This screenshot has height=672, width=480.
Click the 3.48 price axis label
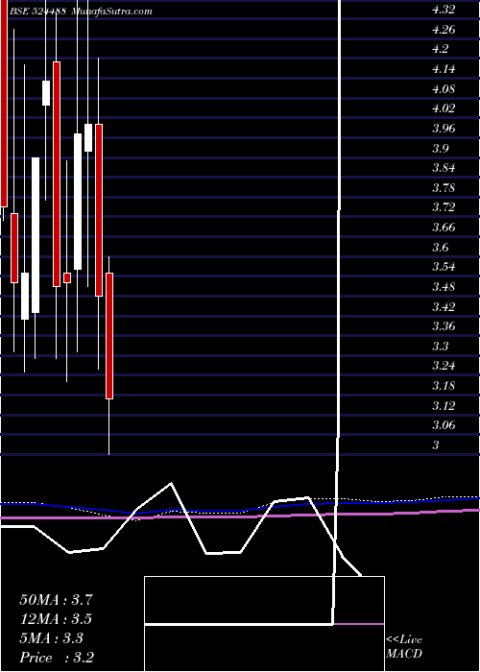(x=444, y=287)
